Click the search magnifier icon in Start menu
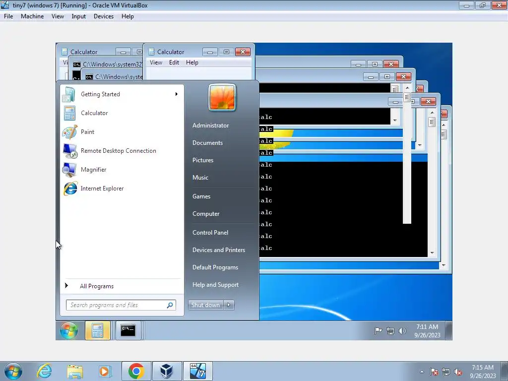Image resolution: width=508 pixels, height=381 pixels. click(170, 305)
